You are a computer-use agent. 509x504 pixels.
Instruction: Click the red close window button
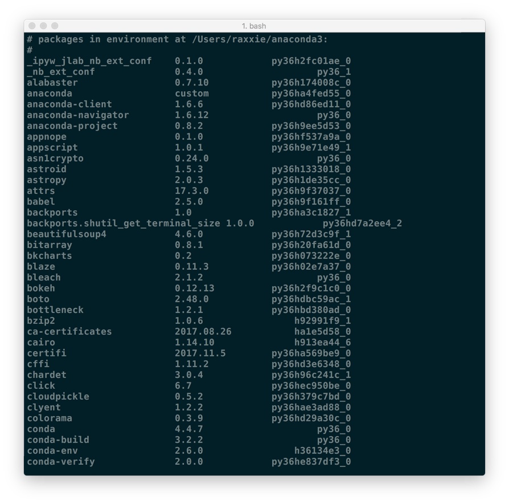[32, 26]
